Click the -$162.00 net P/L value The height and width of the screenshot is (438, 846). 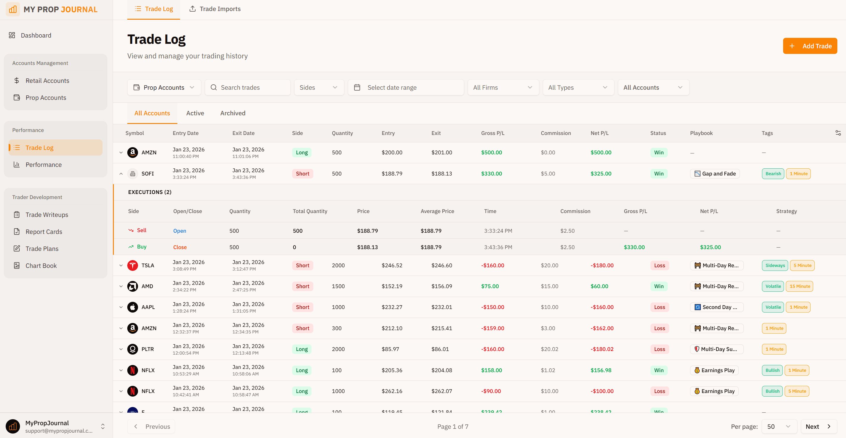pyautogui.click(x=602, y=328)
